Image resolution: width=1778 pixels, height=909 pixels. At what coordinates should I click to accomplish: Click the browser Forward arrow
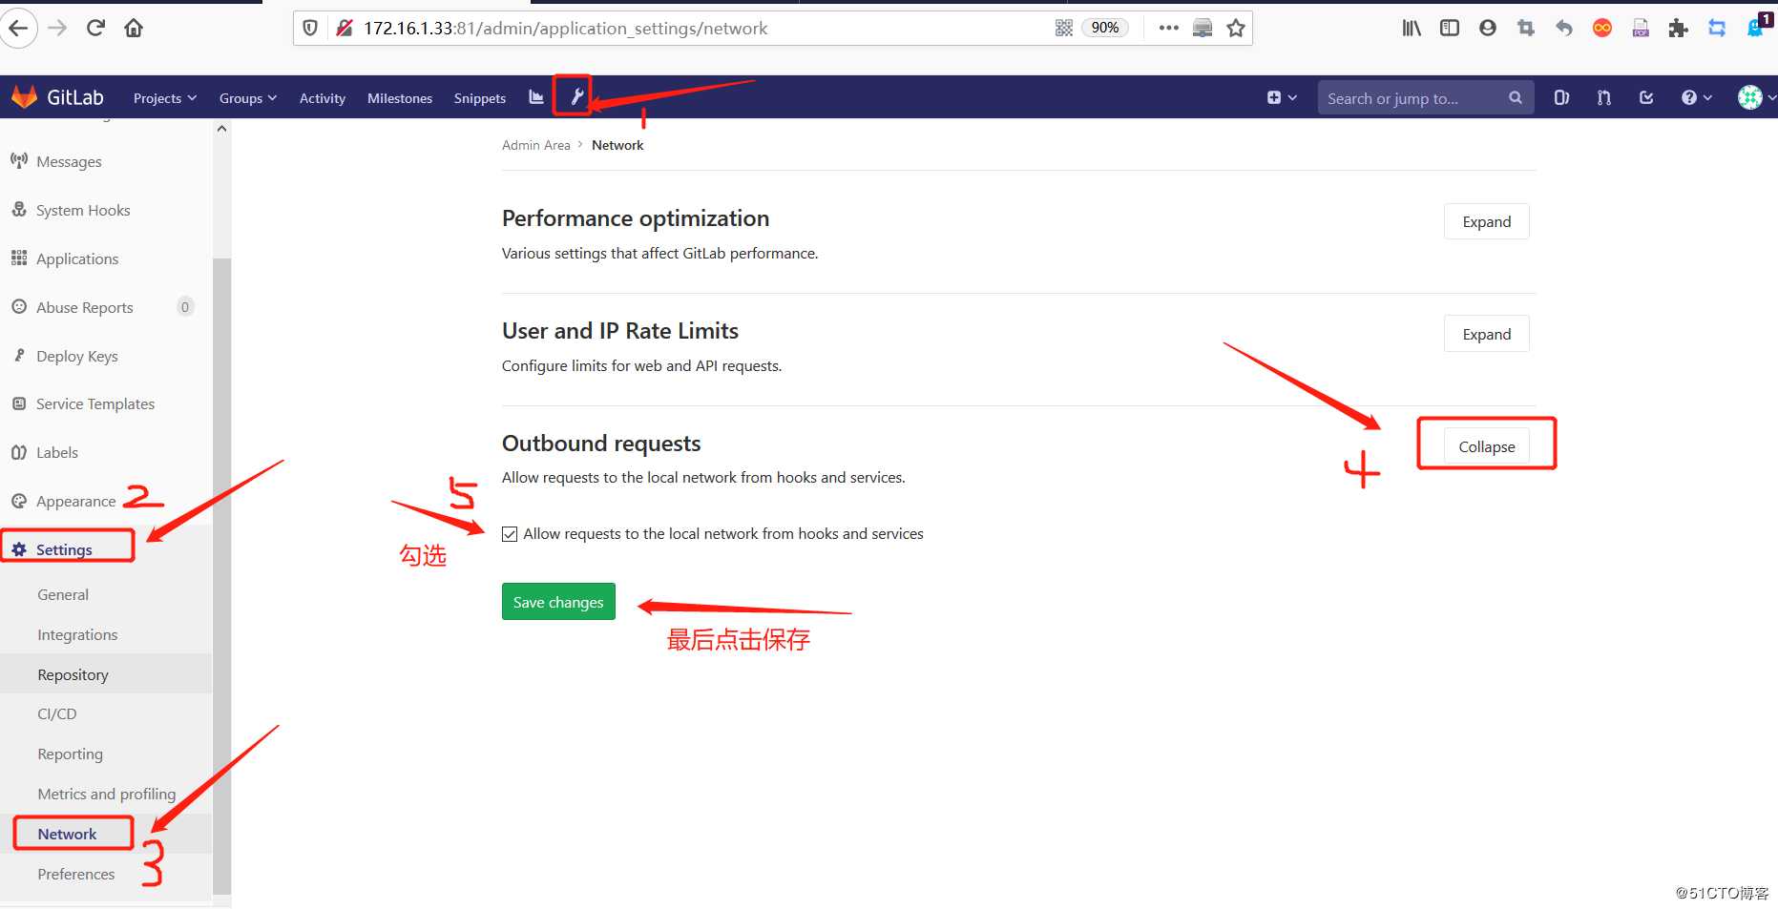pos(57,28)
